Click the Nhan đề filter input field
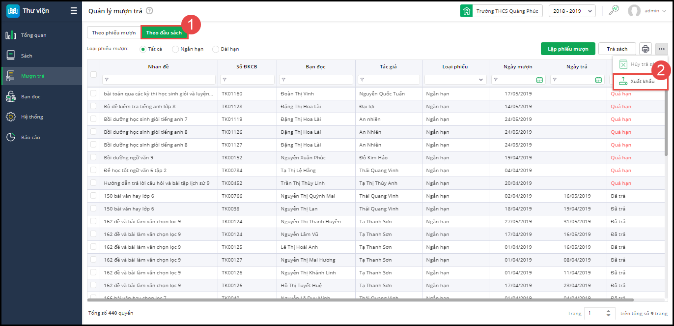Image resolution: width=674 pixels, height=326 pixels. (x=159, y=80)
